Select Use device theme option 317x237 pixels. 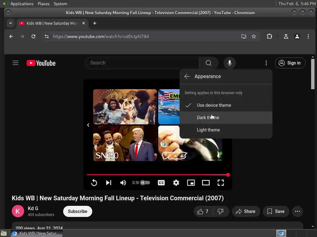[226, 105]
